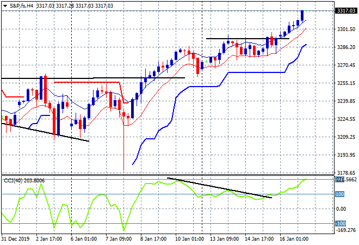
Task: Click the 31 Dec 2019 date label
Action: 15,239
